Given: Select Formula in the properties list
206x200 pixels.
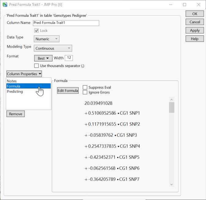Looking at the screenshot, I should click(14, 86).
